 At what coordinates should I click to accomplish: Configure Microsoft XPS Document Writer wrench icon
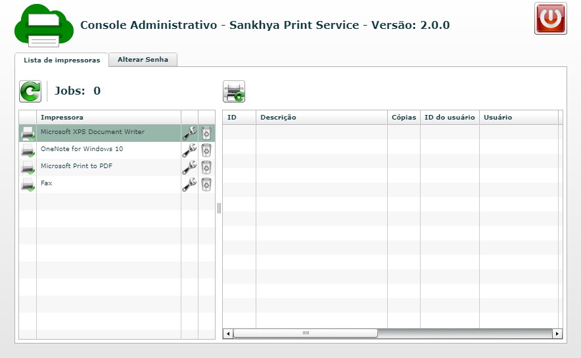(x=189, y=133)
